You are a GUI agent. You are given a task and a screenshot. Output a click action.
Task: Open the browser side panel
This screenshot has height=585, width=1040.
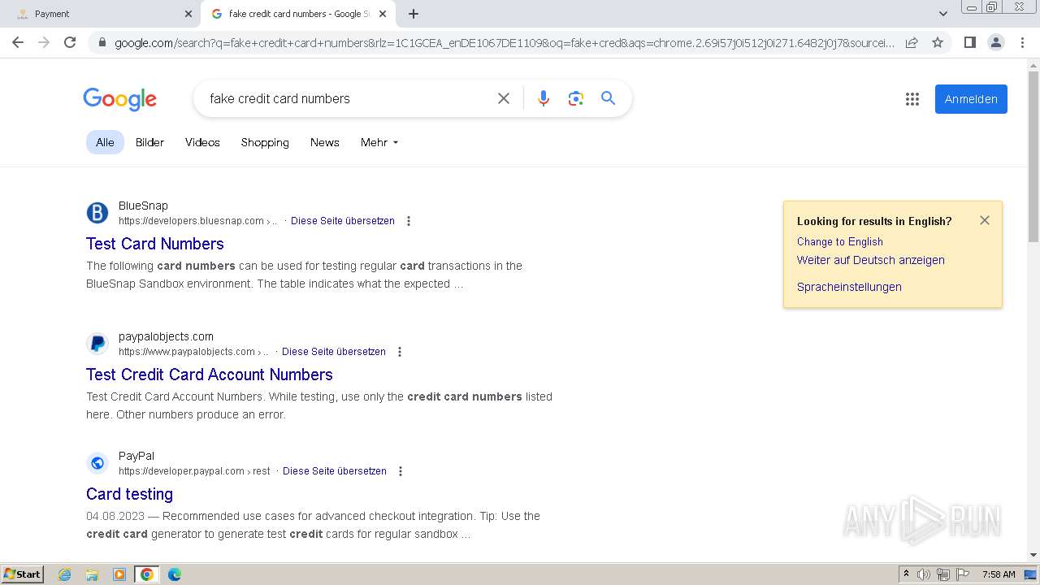969,42
